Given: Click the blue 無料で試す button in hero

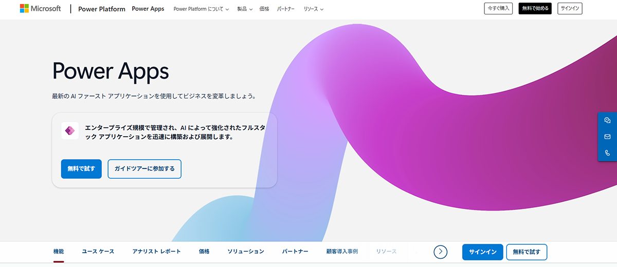Looking at the screenshot, I should 81,169.
